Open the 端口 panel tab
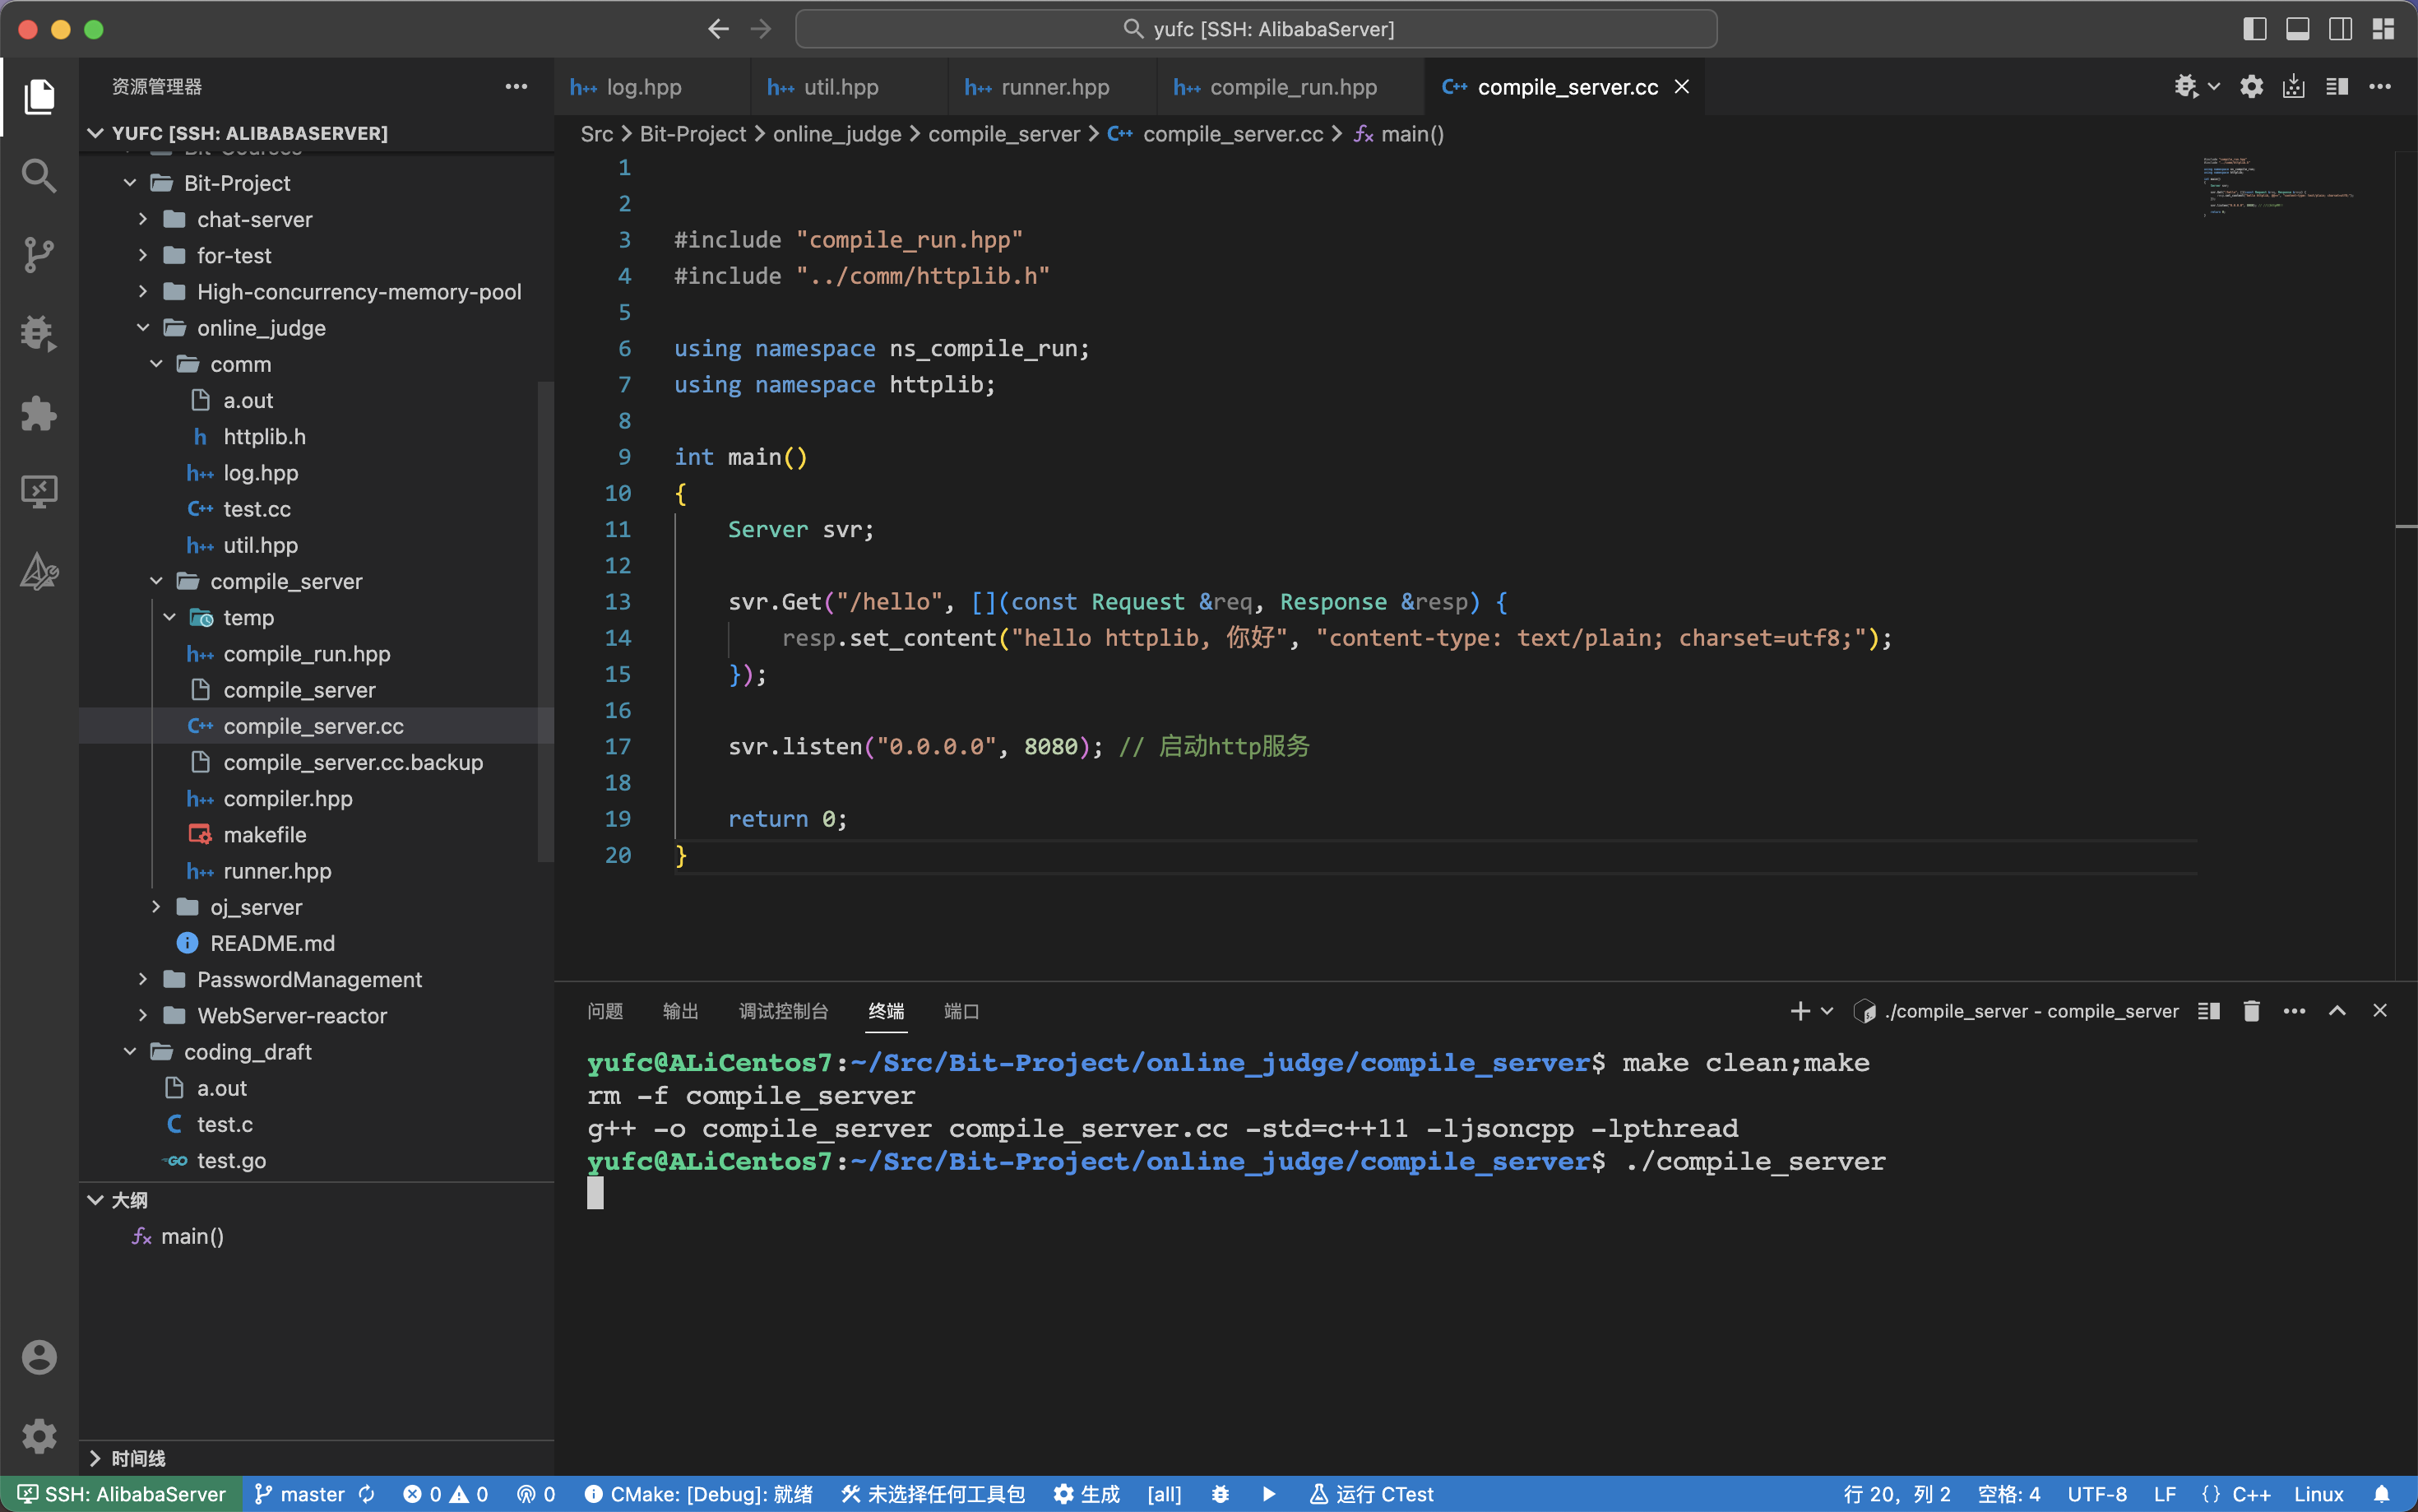The height and width of the screenshot is (1512, 2418). tap(961, 1011)
